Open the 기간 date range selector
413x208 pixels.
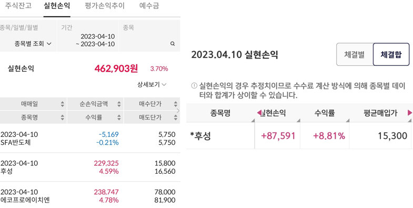click(88, 36)
